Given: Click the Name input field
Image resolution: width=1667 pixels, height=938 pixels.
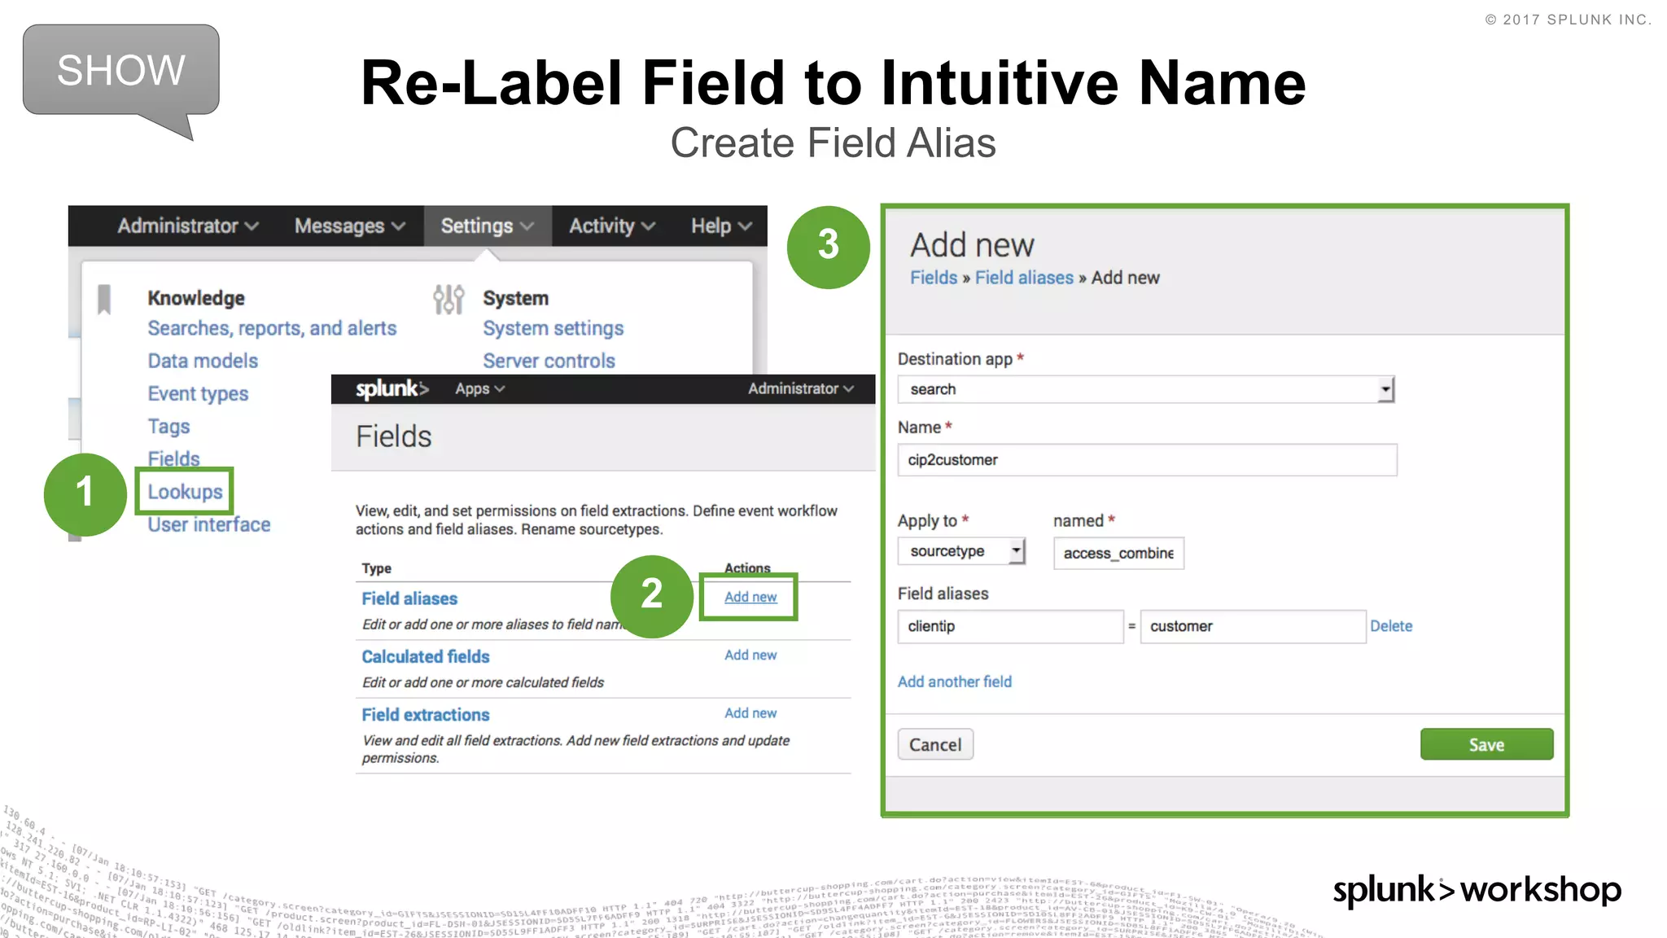Looking at the screenshot, I should point(1147,460).
